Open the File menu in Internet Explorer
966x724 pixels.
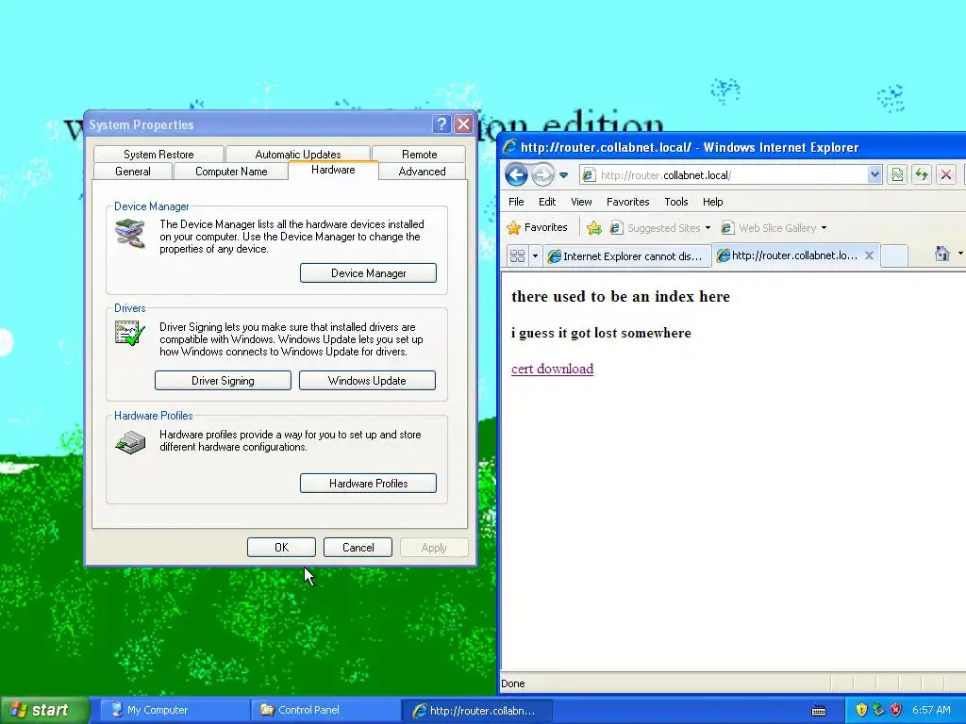pos(516,202)
